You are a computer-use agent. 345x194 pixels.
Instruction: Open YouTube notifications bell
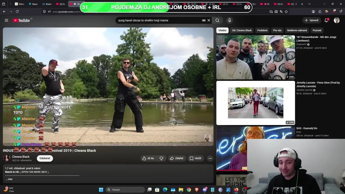pyautogui.click(x=326, y=20)
